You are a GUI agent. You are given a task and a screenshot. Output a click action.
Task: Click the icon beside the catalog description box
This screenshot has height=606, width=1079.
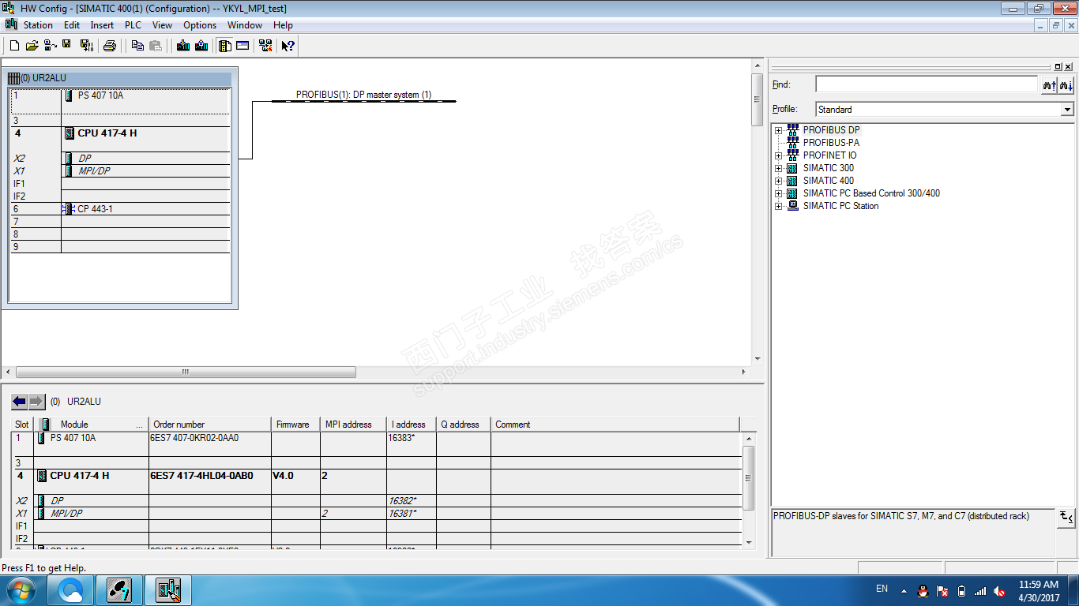[1066, 518]
